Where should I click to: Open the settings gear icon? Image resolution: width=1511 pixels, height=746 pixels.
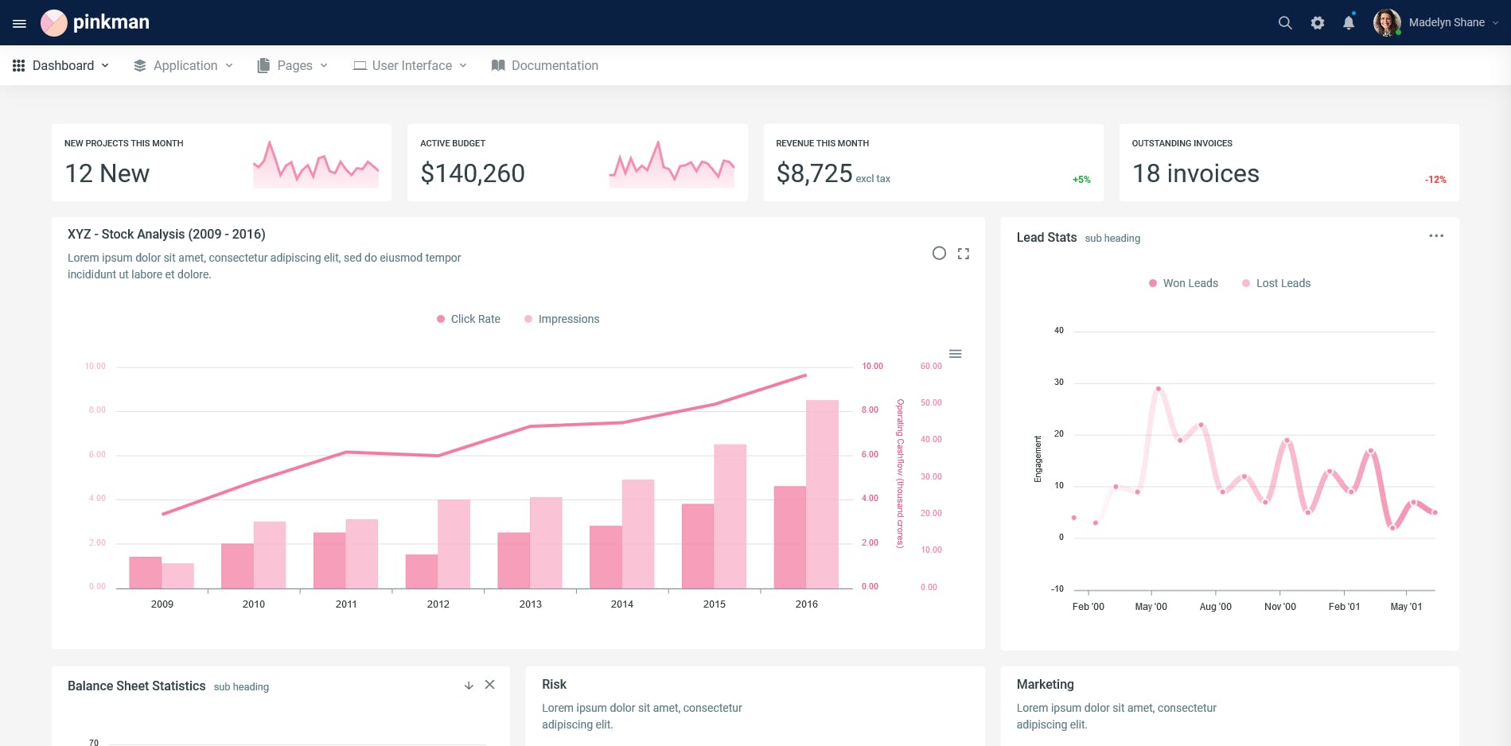(x=1317, y=22)
